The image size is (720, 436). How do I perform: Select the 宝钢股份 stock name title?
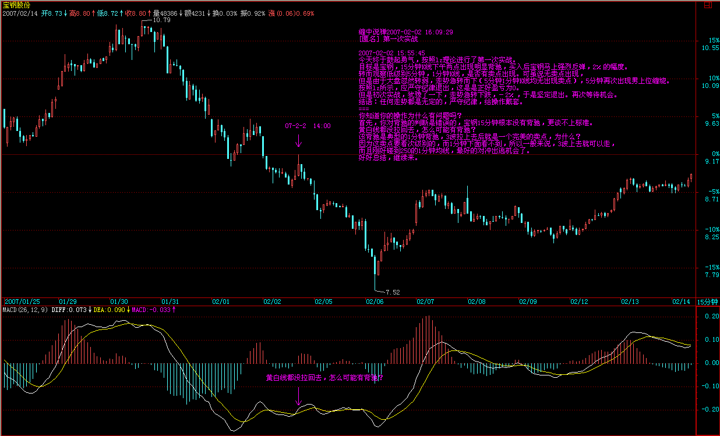pos(17,5)
